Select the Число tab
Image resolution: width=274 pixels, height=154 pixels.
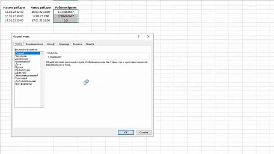tap(18, 44)
